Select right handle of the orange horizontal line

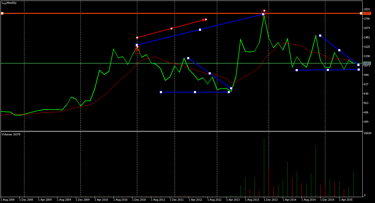click(361, 13)
